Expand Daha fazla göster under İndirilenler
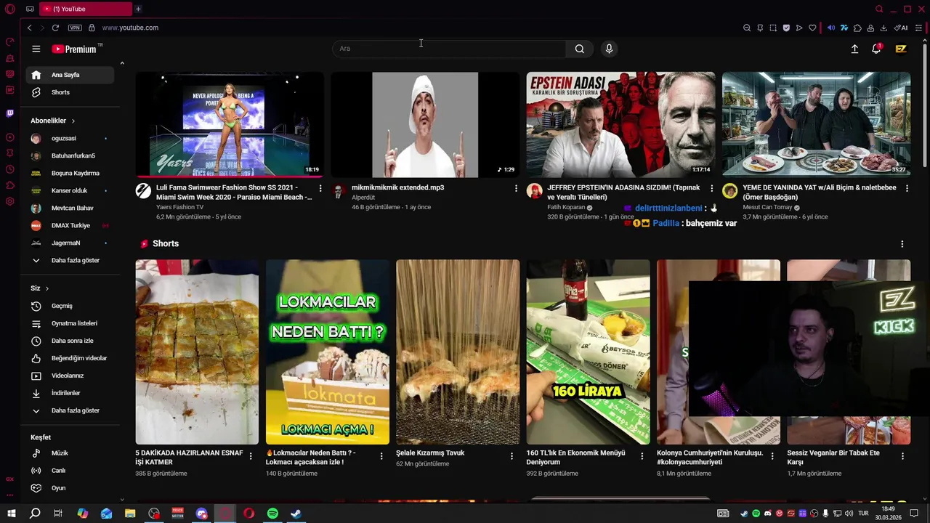The height and width of the screenshot is (523, 930). point(70,410)
